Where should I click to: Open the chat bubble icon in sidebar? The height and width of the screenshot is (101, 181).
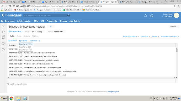(x=3, y=44)
